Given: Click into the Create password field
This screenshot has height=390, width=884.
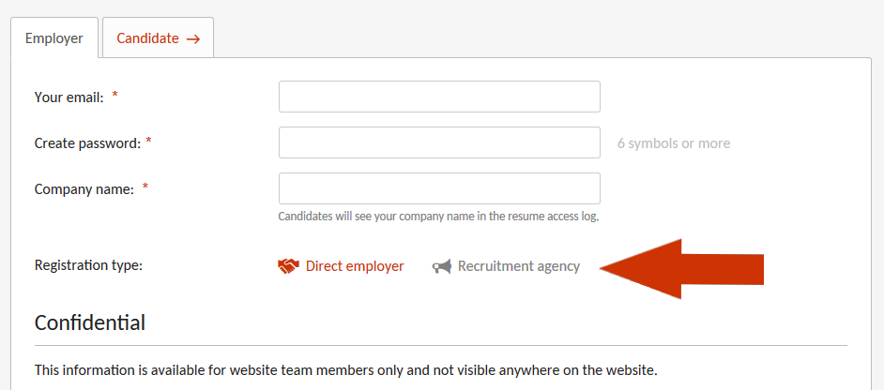Looking at the screenshot, I should [439, 142].
